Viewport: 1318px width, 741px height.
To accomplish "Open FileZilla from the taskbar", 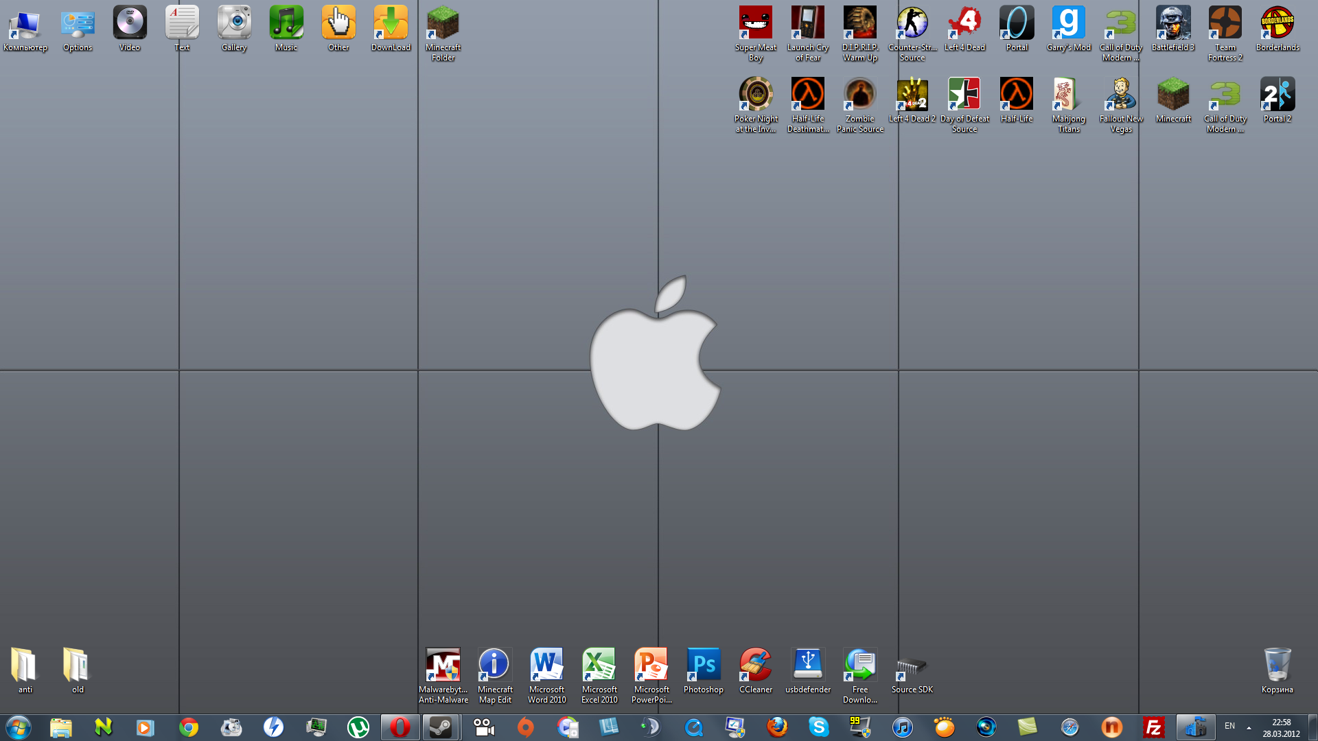I will (x=1154, y=727).
